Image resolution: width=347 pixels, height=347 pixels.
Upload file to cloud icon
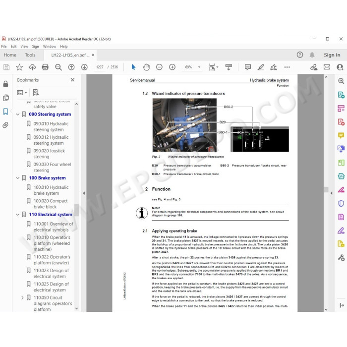(x=32, y=67)
